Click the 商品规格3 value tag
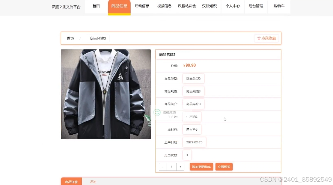The height and width of the screenshot is (185, 333). click(x=193, y=92)
